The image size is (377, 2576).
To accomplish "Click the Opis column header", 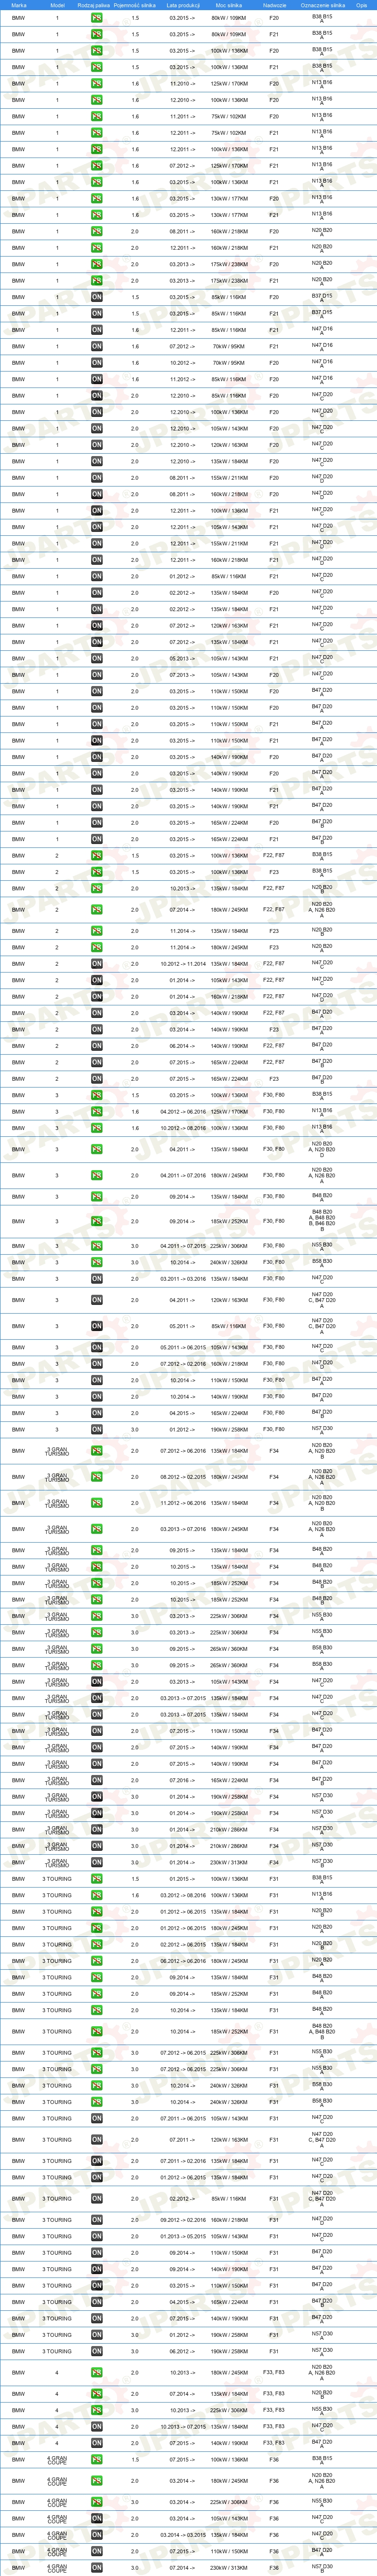I will coord(362,5).
